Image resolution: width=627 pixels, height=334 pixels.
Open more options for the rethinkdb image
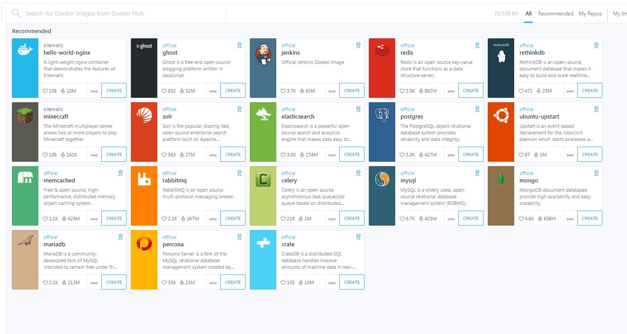click(x=570, y=91)
